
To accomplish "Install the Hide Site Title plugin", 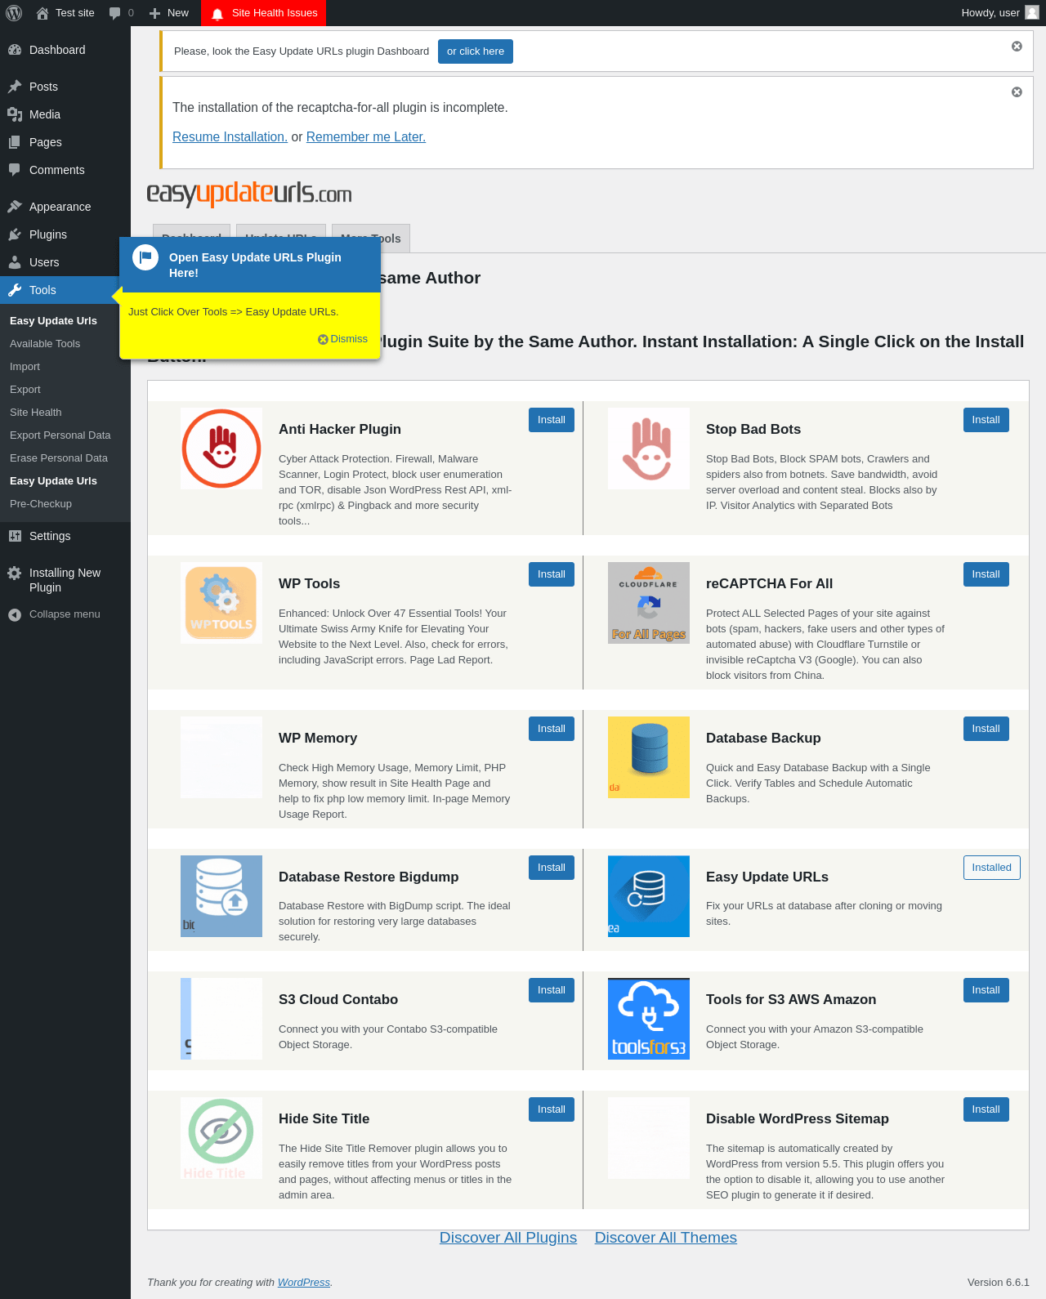I will click(552, 1109).
